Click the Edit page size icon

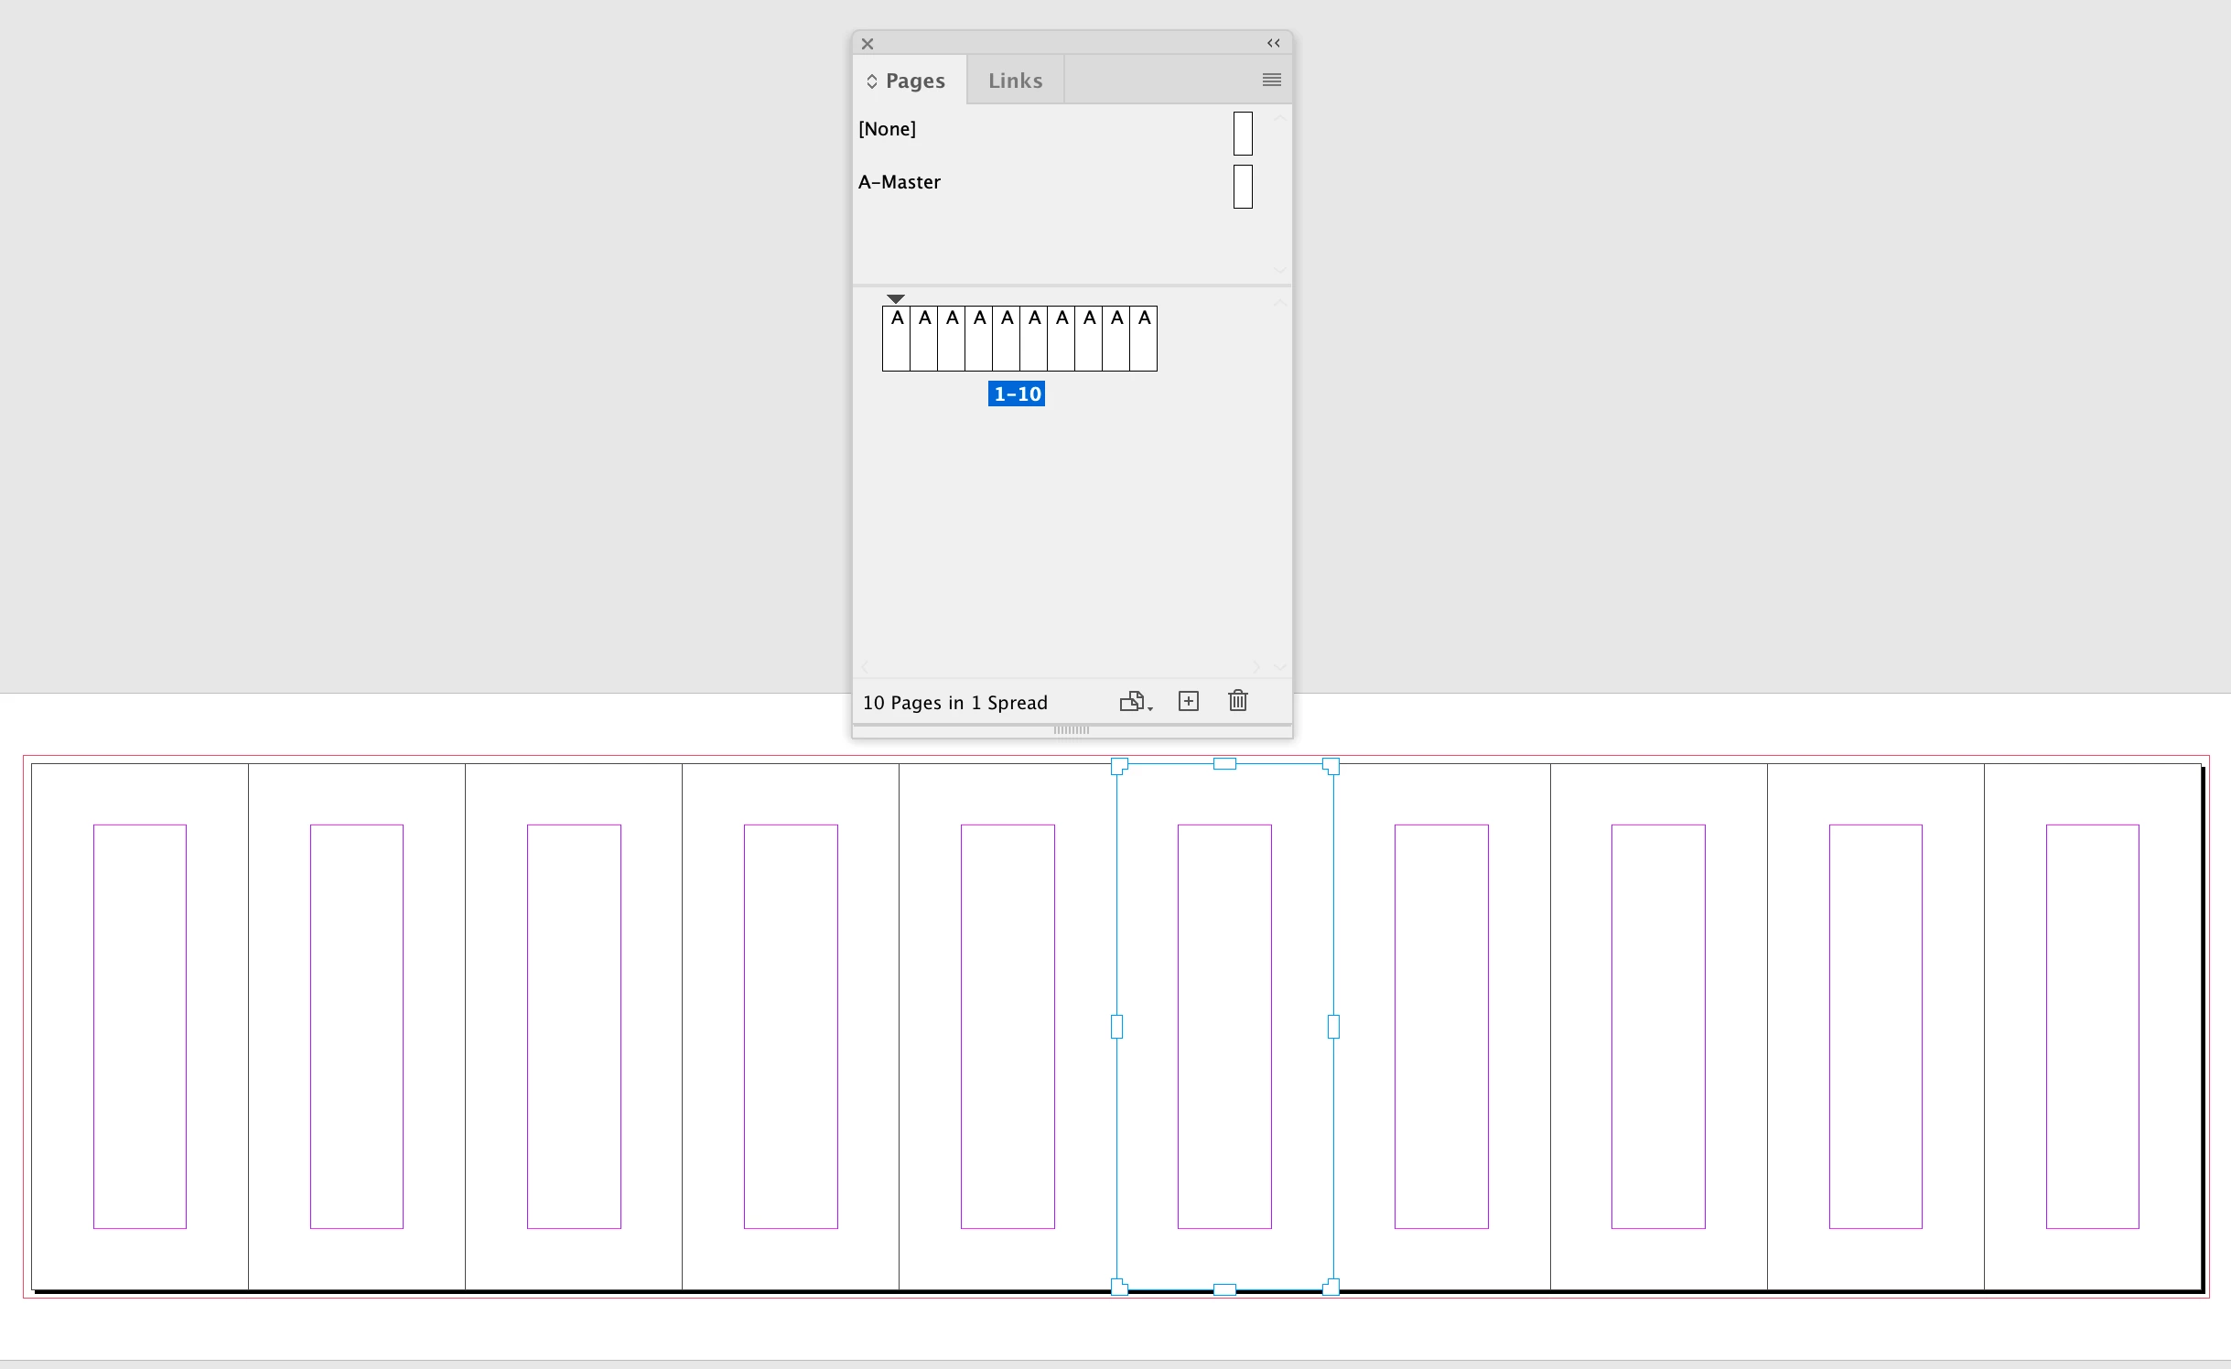1135,701
